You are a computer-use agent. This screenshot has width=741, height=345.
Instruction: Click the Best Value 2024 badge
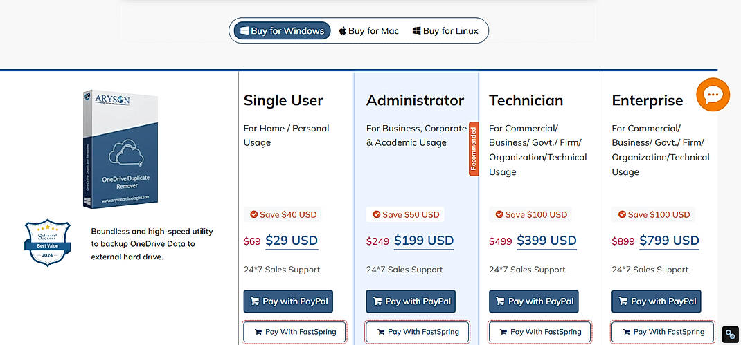47,243
